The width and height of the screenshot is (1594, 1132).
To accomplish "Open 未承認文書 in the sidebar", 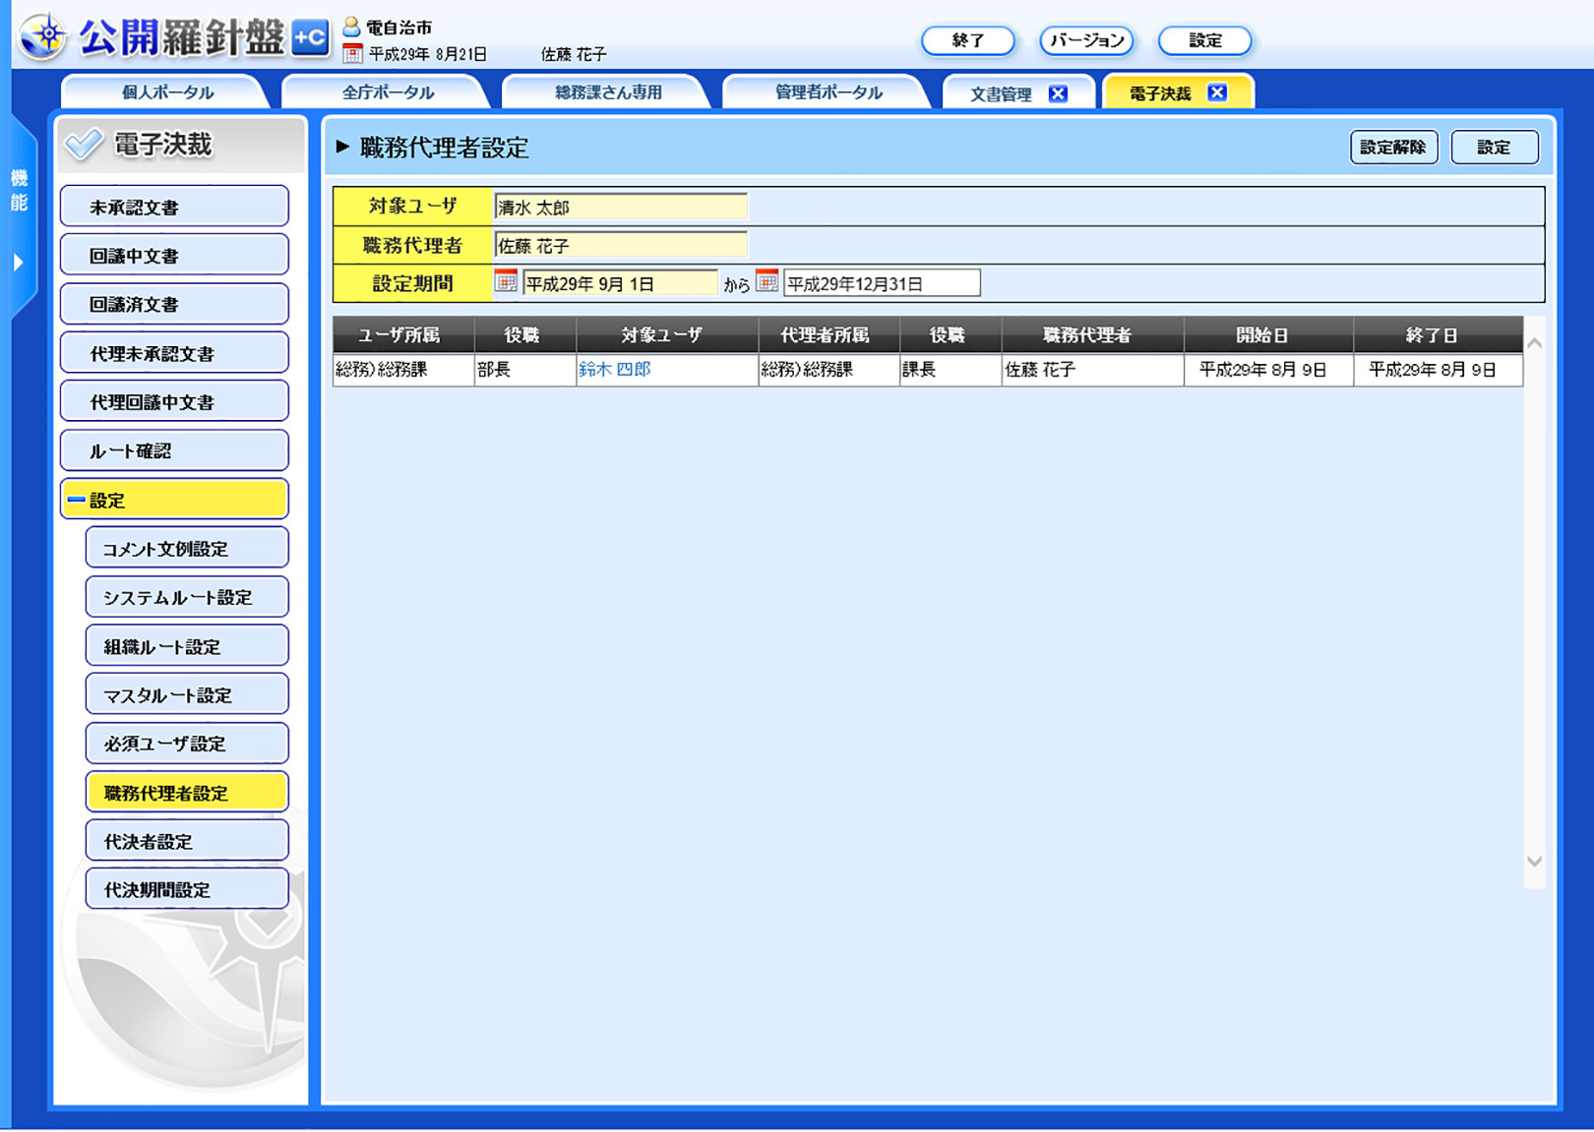I will coord(174,207).
